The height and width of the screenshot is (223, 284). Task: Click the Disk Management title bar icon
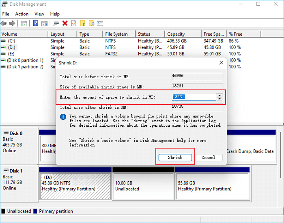(4, 4)
